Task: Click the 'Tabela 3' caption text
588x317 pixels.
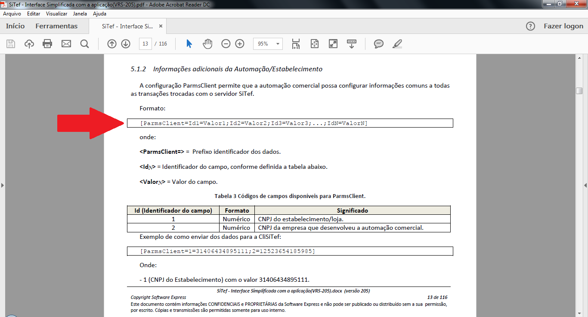Action: point(290,196)
